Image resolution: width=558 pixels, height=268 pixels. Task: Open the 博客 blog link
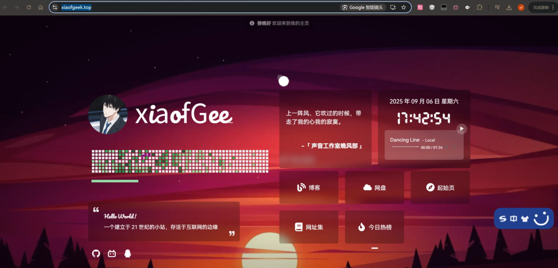tap(309, 188)
